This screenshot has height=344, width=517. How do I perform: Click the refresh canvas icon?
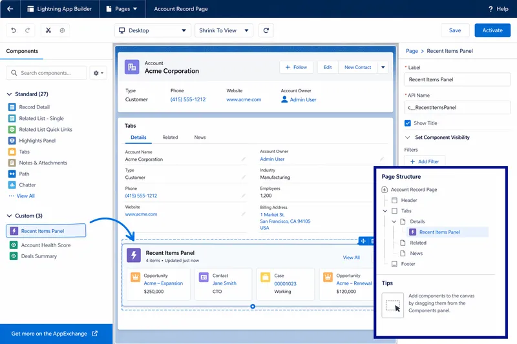click(x=266, y=30)
